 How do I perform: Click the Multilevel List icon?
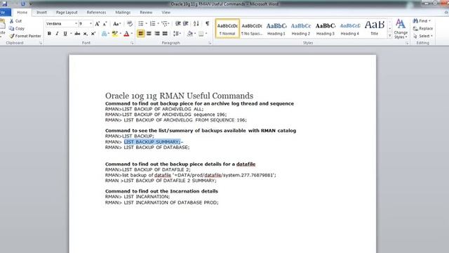tap(164, 23)
